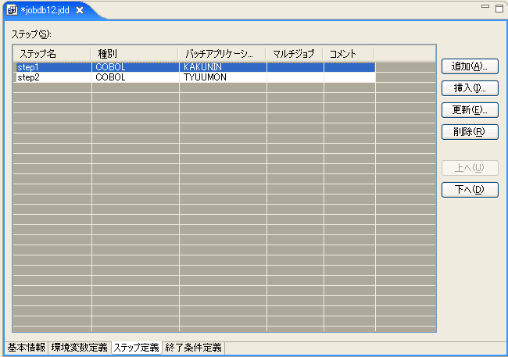Maximize the editor pane
This screenshot has width=508, height=357.
pos(499,9)
